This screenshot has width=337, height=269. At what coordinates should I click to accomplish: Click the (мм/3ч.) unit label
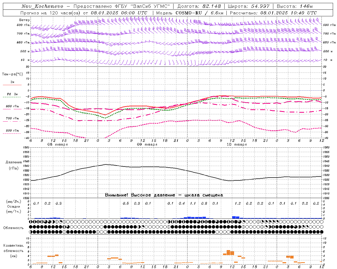pyautogui.click(x=14, y=201)
